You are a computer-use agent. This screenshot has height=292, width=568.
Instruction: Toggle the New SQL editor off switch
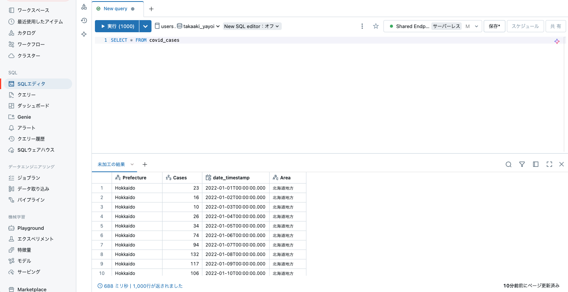pos(252,26)
